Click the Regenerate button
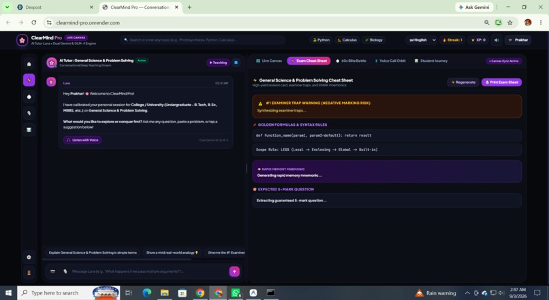Viewport: 549px width, 300px height. [463, 82]
